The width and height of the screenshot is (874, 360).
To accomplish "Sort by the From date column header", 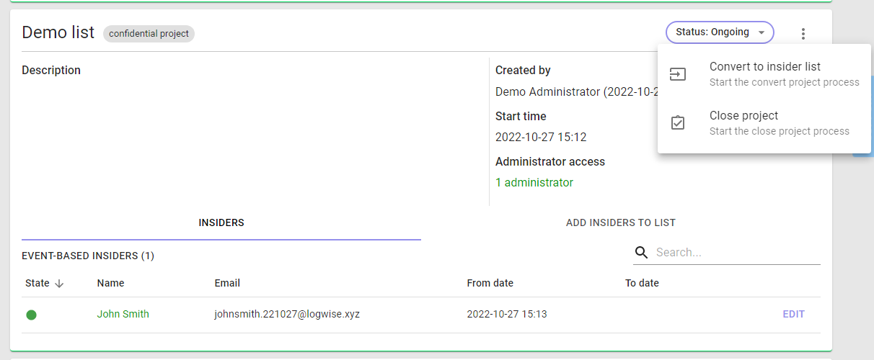I will 490,283.
